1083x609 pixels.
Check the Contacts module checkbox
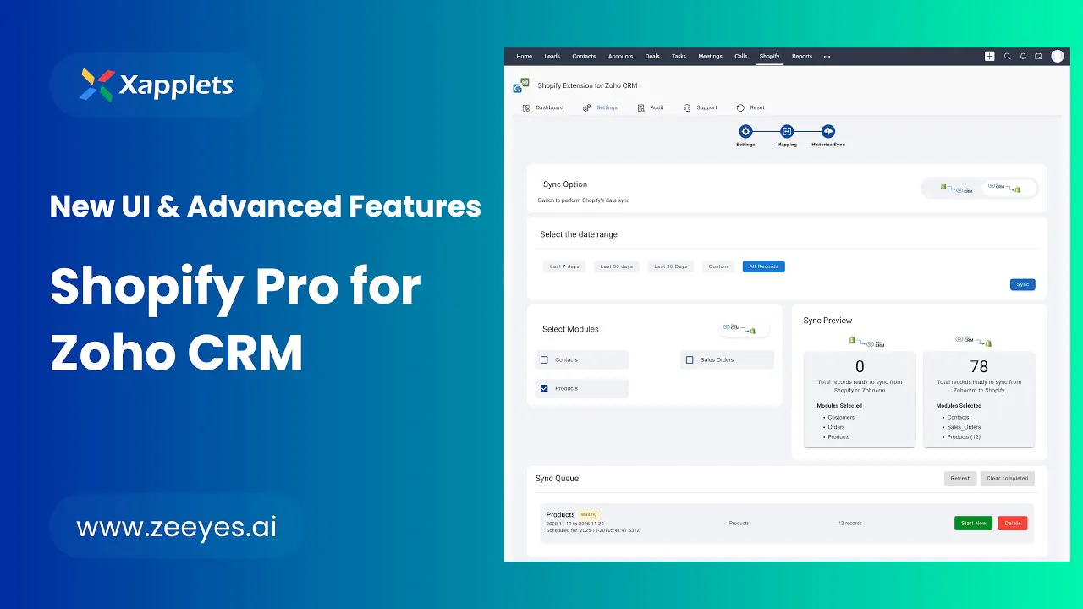coord(544,360)
